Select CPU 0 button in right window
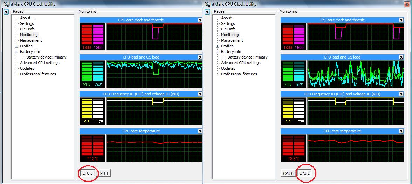 (x=288, y=173)
